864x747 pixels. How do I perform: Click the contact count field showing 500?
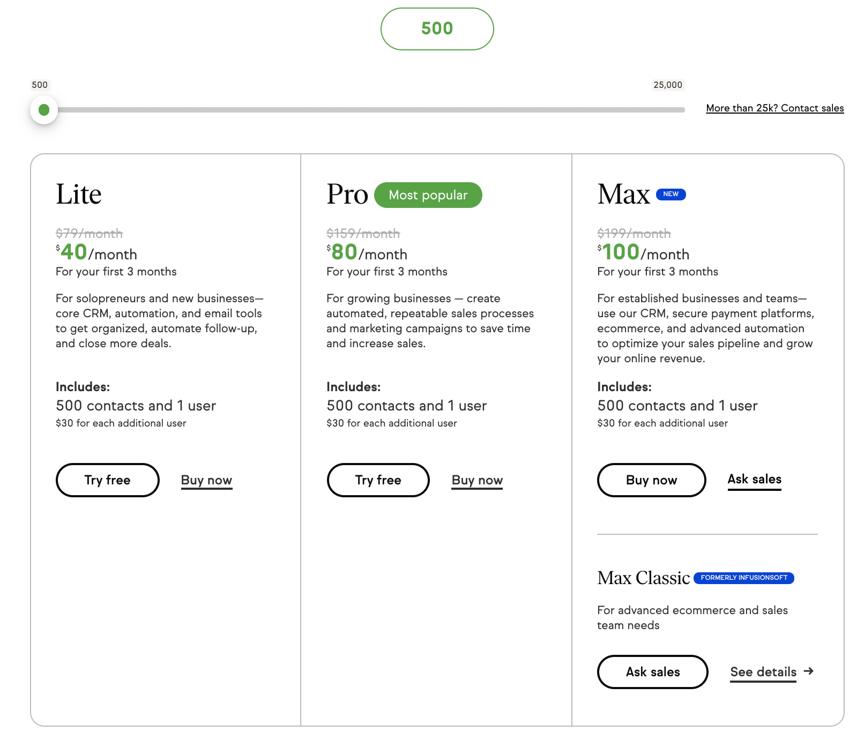point(437,29)
